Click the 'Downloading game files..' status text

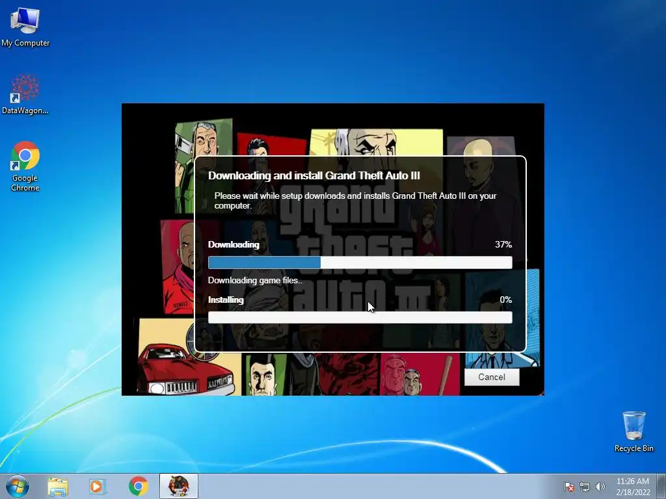tap(255, 281)
